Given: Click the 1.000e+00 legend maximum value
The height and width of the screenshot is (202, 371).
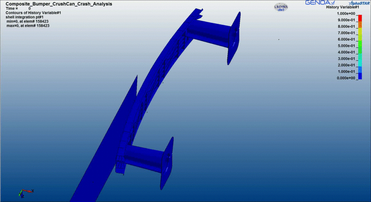Looking at the screenshot, I should point(345,14).
